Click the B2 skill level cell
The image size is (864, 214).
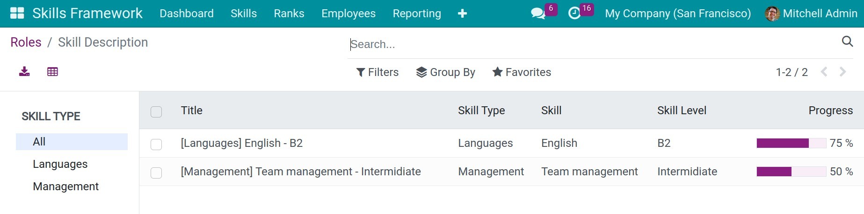tap(664, 143)
